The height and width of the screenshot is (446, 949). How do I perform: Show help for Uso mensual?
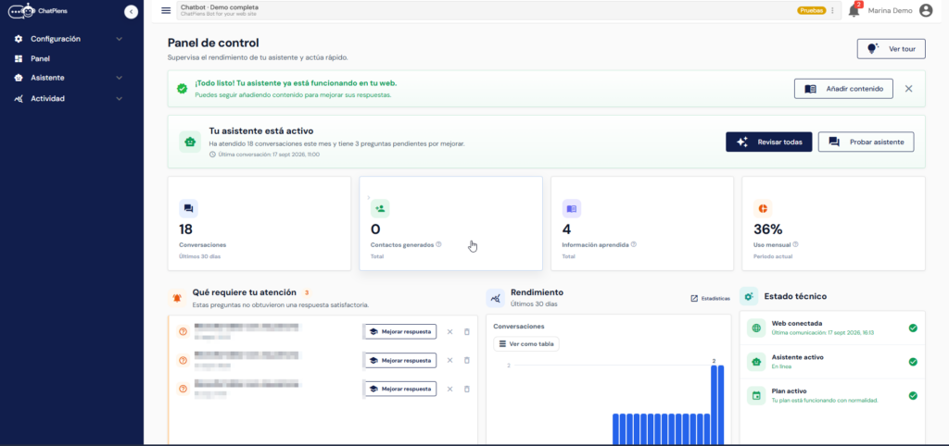point(795,245)
